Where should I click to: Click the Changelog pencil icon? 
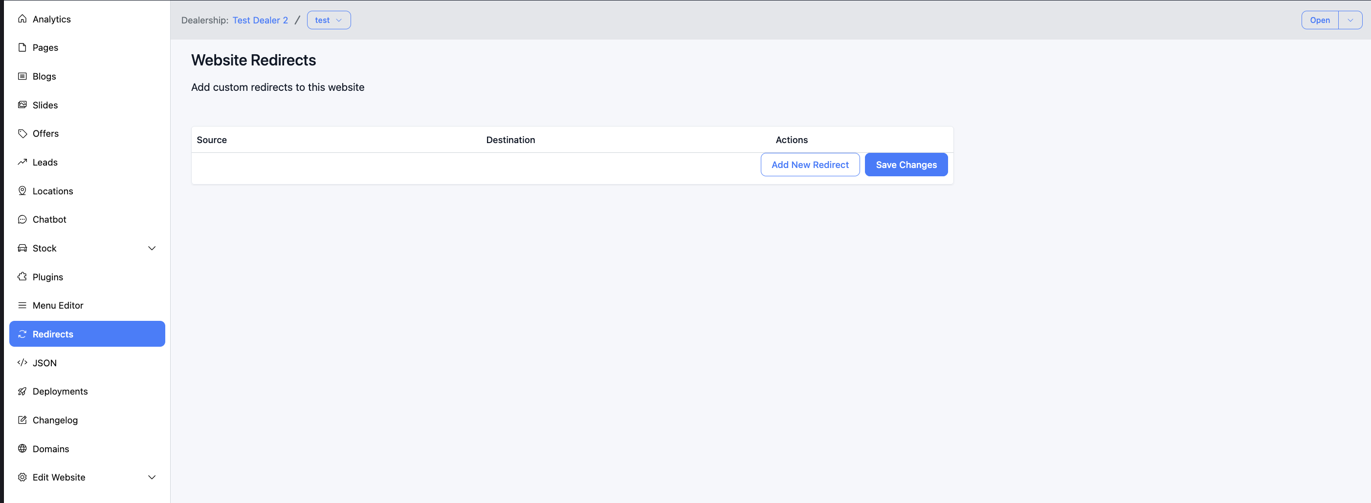click(x=22, y=420)
